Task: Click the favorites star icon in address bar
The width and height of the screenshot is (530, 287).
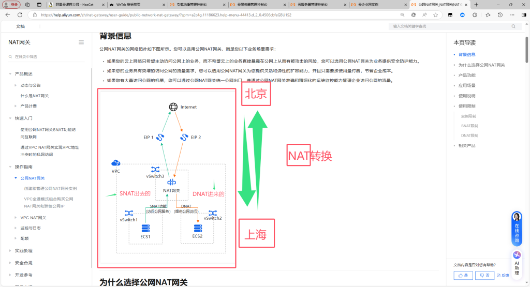Action: pyautogui.click(x=436, y=15)
